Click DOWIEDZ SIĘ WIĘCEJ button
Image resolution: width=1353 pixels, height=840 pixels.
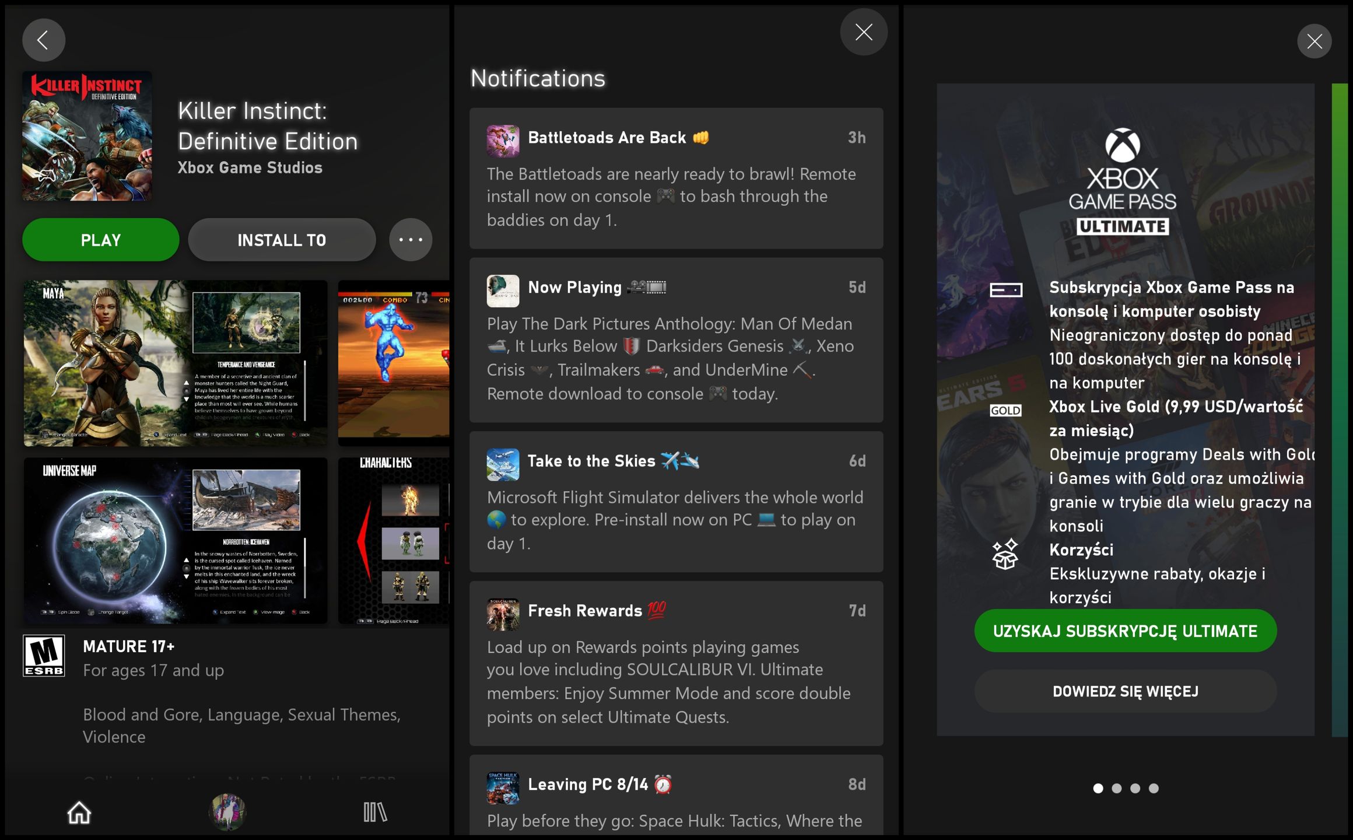pyautogui.click(x=1125, y=691)
